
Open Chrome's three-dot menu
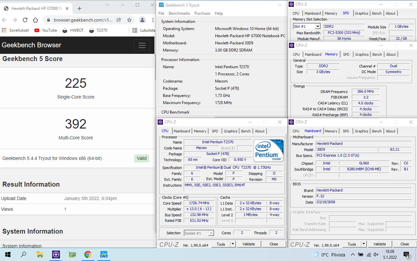(x=152, y=20)
